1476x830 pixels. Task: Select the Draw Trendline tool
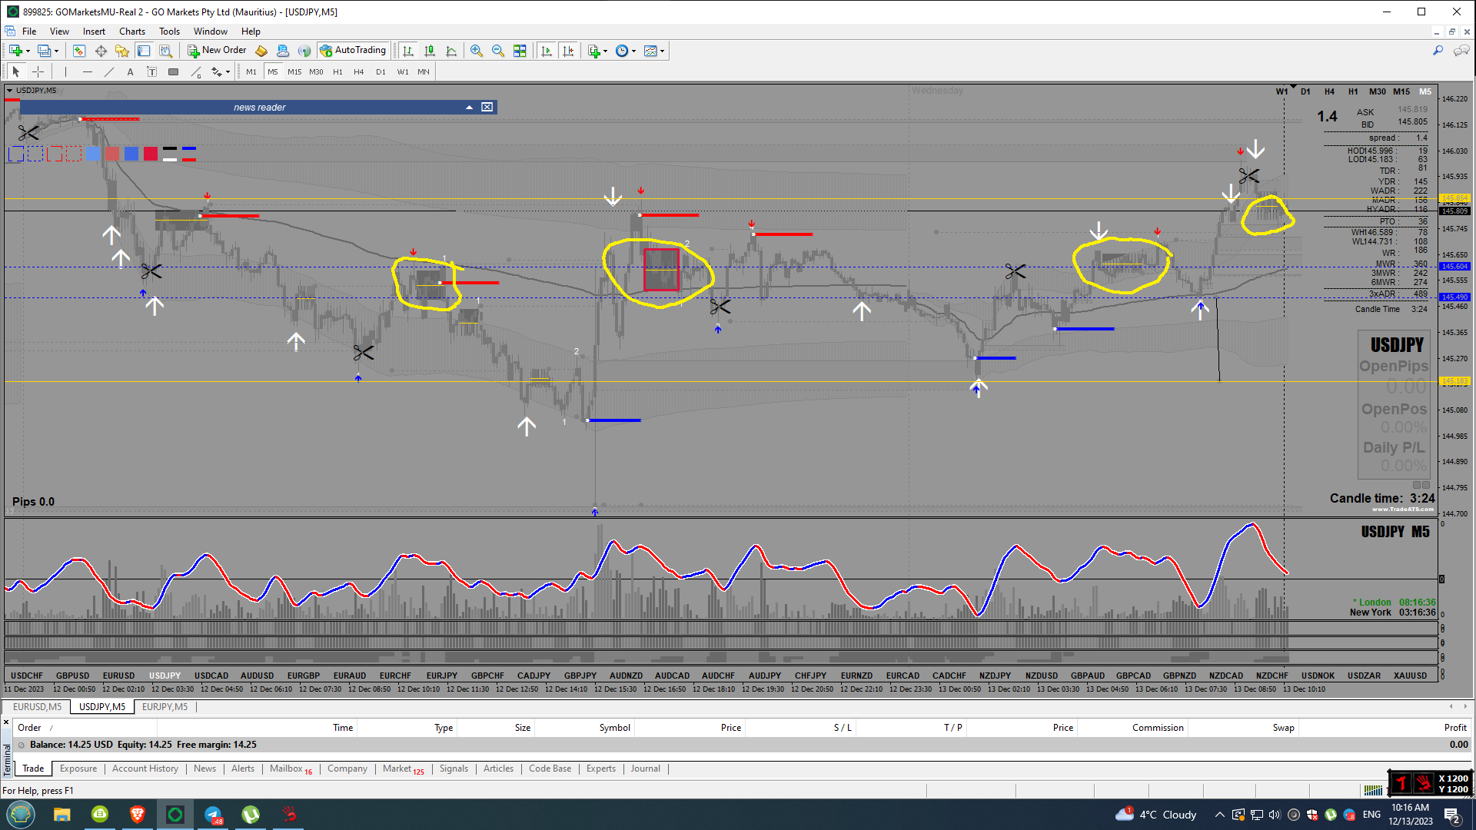108,72
